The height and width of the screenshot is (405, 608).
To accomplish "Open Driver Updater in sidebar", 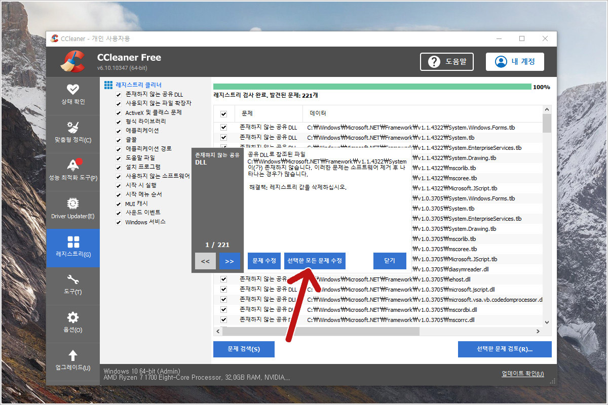I will tap(72, 210).
